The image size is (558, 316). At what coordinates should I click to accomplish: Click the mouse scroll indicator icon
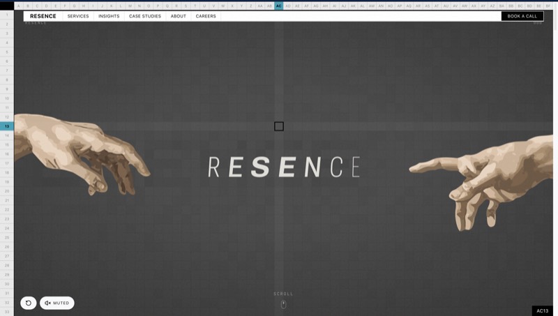coord(283,305)
